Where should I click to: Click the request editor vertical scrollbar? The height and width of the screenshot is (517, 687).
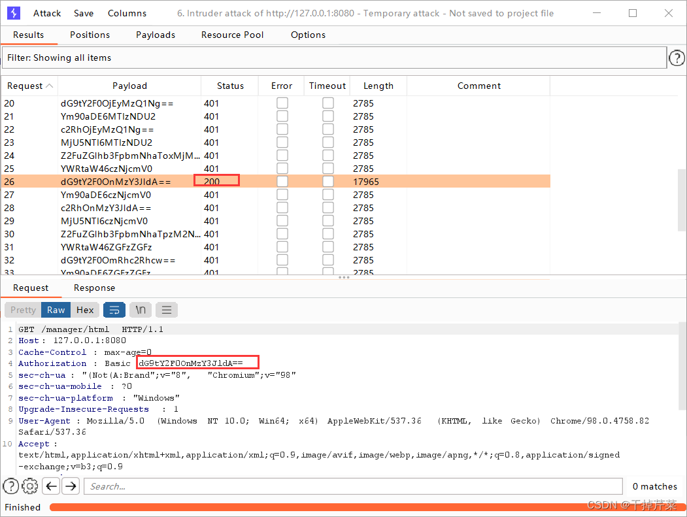point(682,366)
